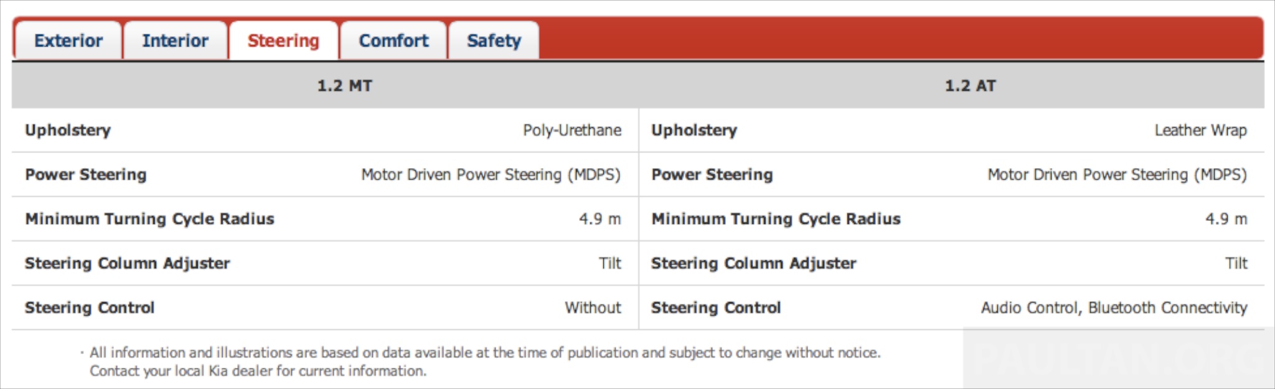The height and width of the screenshot is (389, 1275).
Task: Click MDPS value in the 1.2 MT column
Action: pyautogui.click(x=491, y=175)
